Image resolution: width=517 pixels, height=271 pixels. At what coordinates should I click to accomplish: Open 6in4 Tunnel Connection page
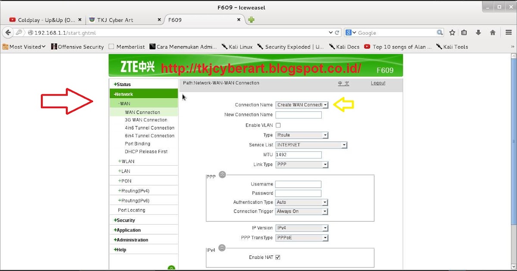coord(149,136)
